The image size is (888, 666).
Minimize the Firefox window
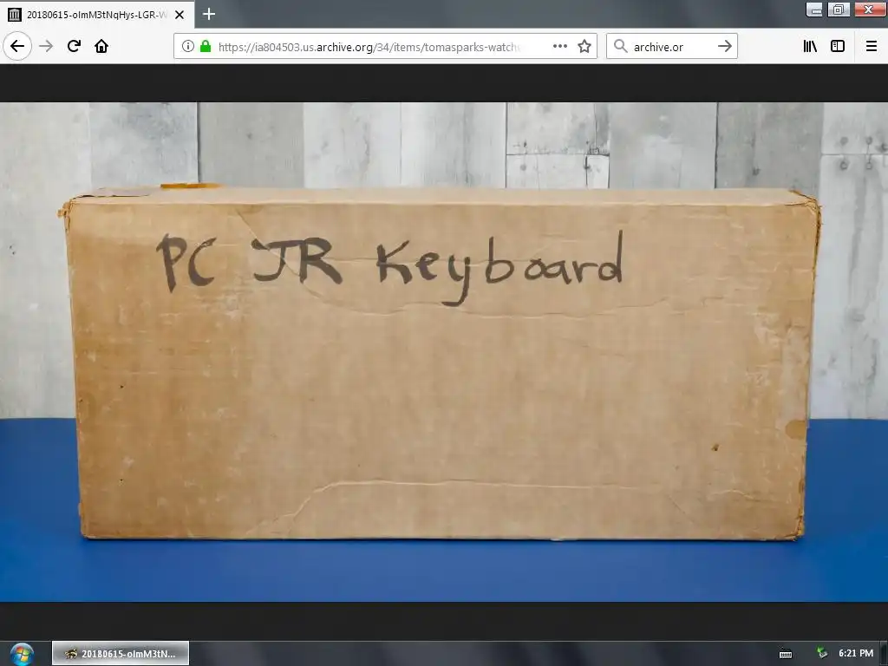pyautogui.click(x=815, y=9)
